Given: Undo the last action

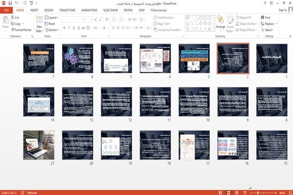Looking at the screenshot, I should point(17,3).
